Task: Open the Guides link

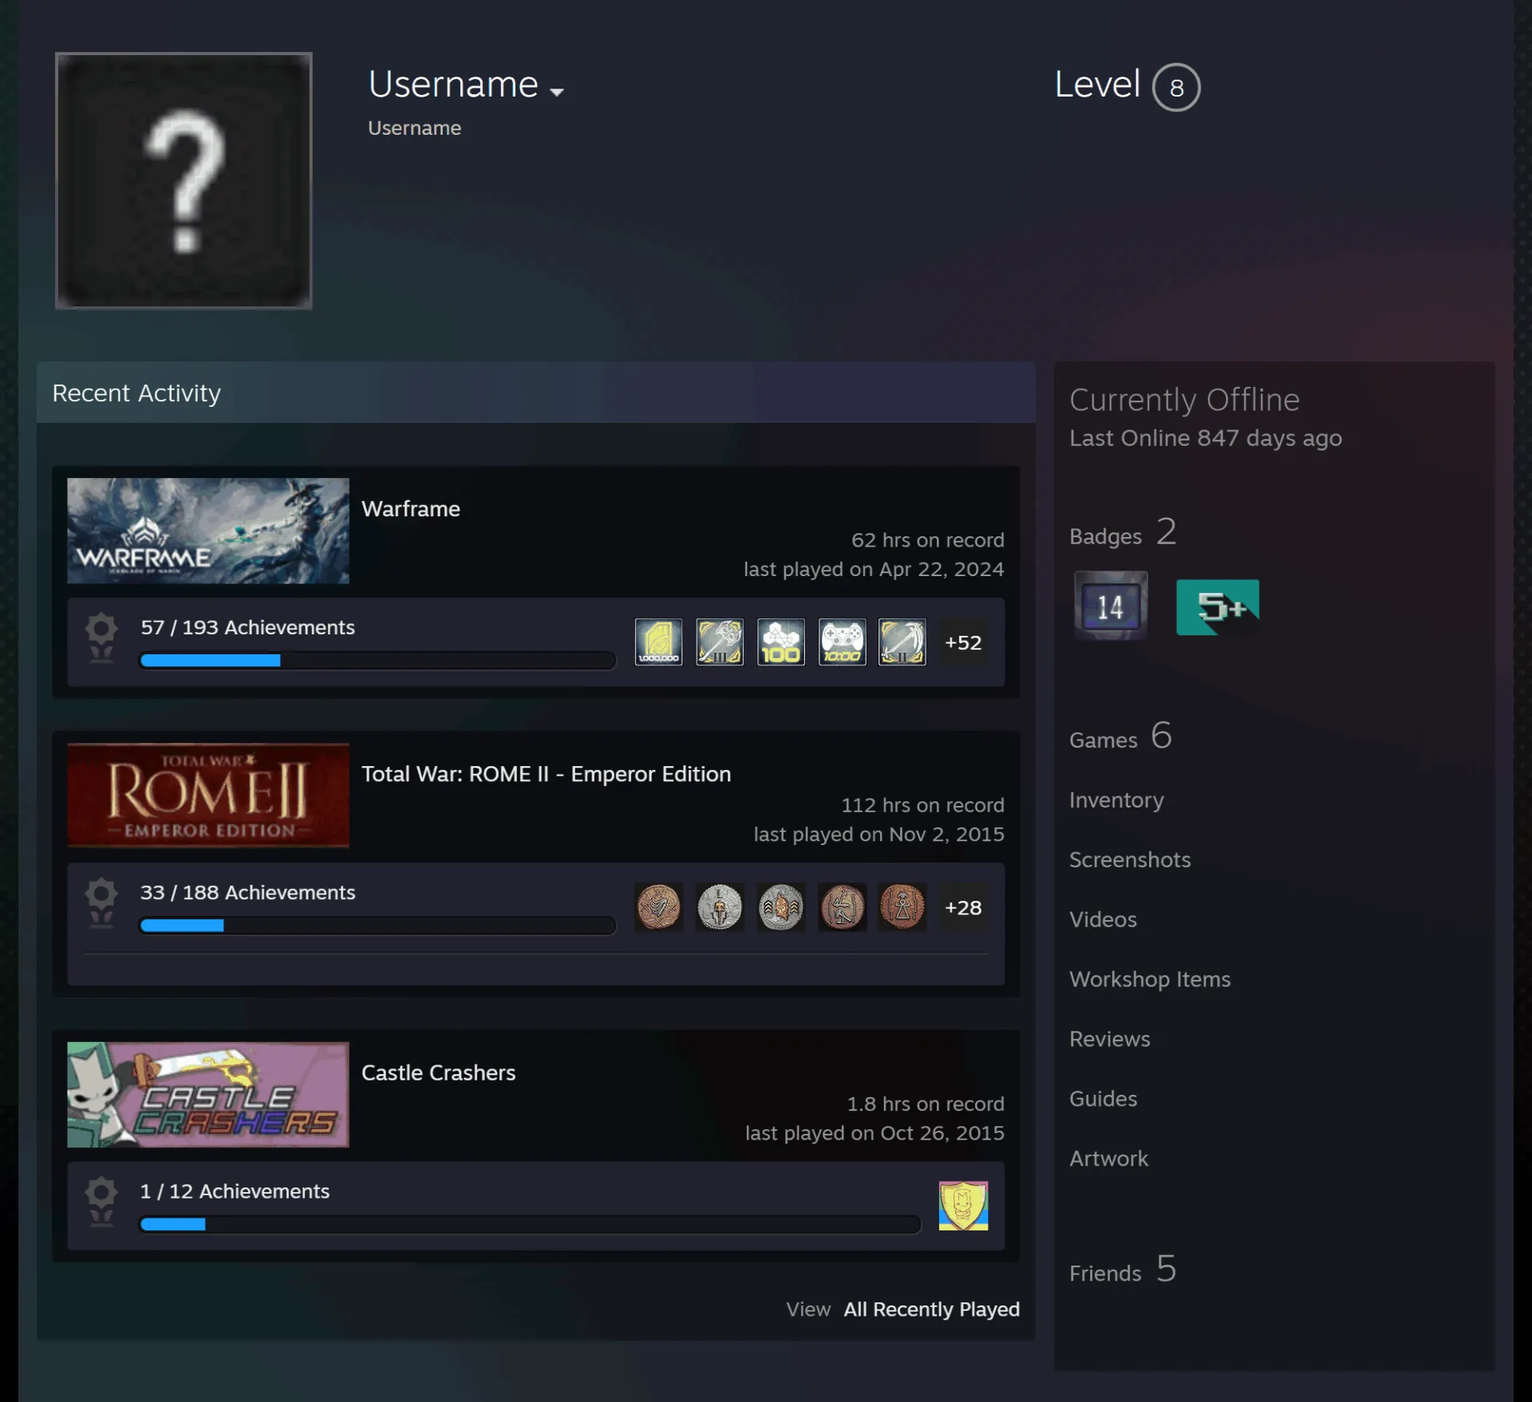Action: pyautogui.click(x=1103, y=1099)
